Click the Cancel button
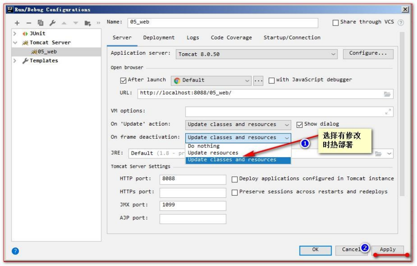This screenshot has height=266, width=417. coord(351,250)
